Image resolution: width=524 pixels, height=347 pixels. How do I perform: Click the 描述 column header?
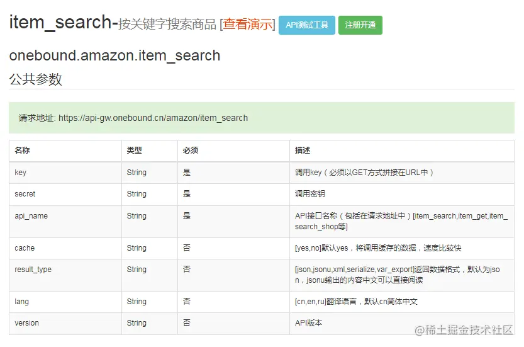[303, 151]
